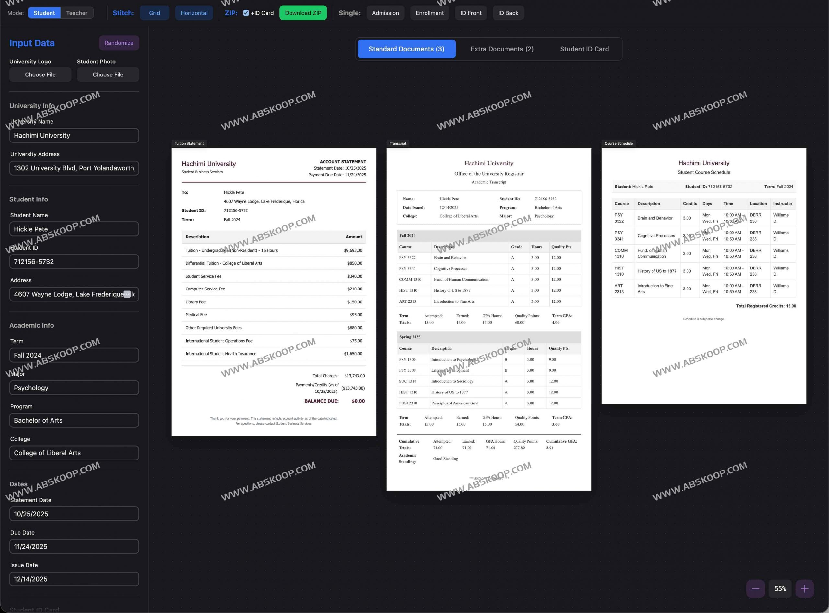Viewport: 829px width, 613px height.
Task: Click the Medical Fee row
Action: pos(274,315)
